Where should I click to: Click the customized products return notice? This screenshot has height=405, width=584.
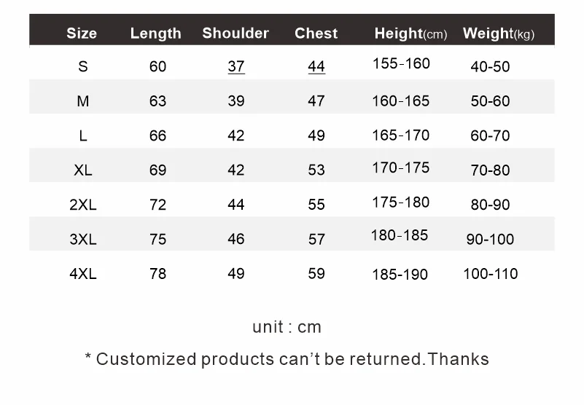(287, 359)
